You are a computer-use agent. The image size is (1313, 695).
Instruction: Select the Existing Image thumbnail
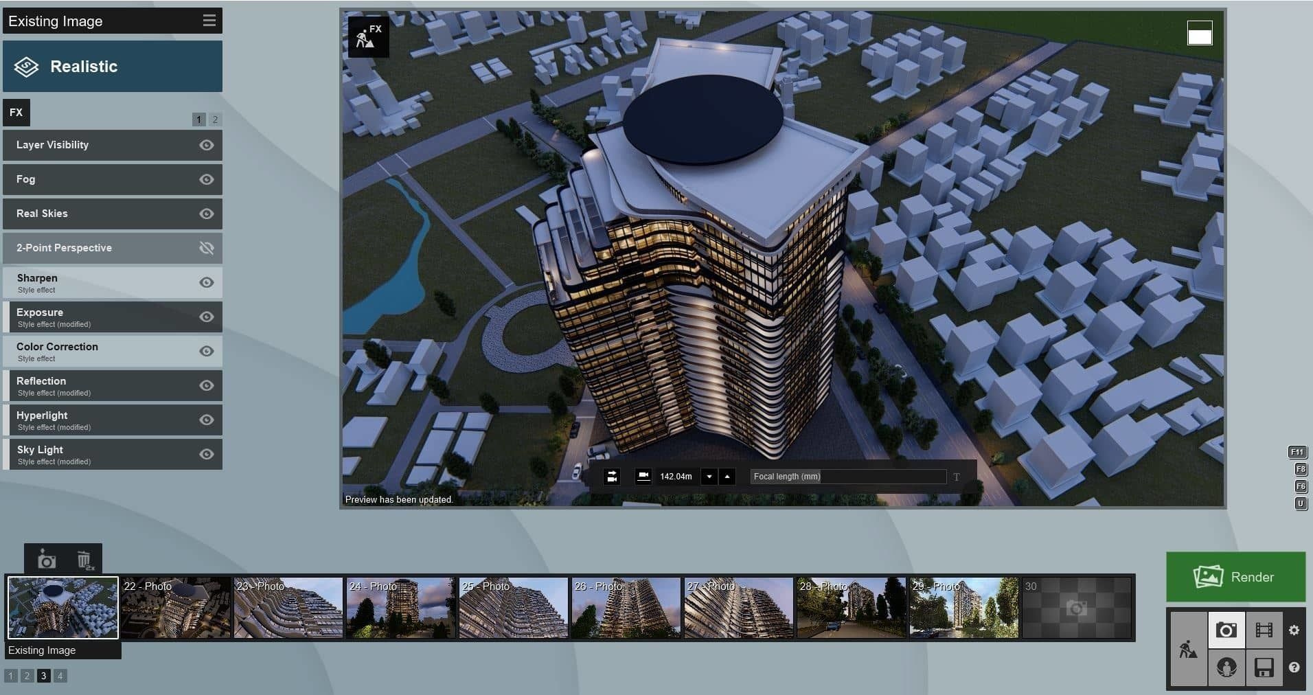click(62, 608)
